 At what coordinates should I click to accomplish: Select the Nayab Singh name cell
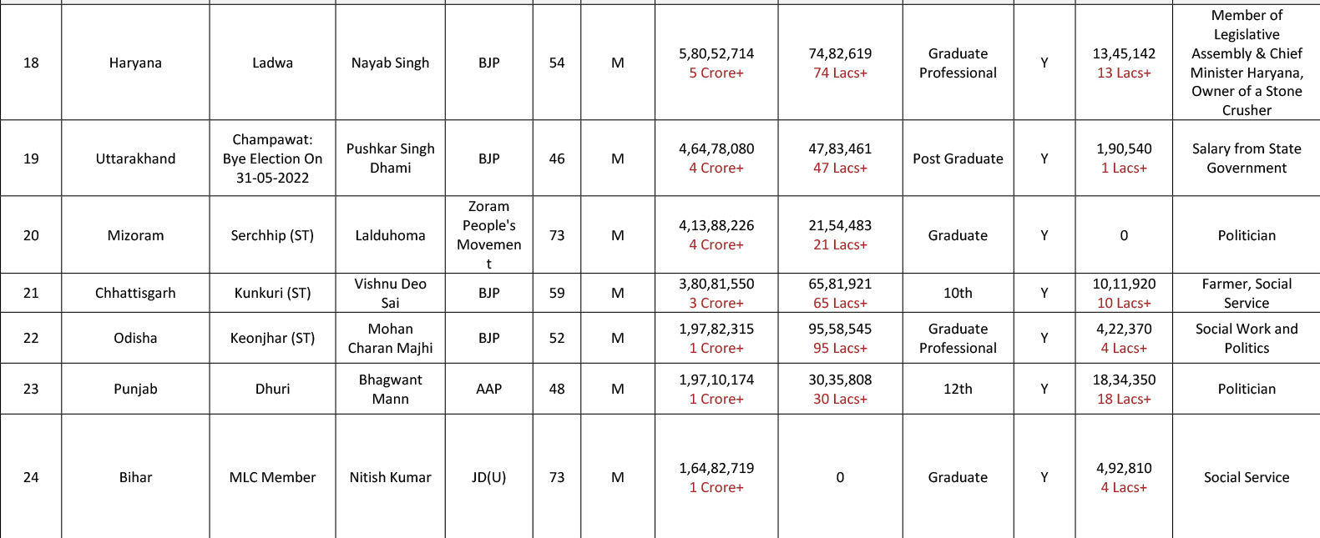(x=390, y=63)
